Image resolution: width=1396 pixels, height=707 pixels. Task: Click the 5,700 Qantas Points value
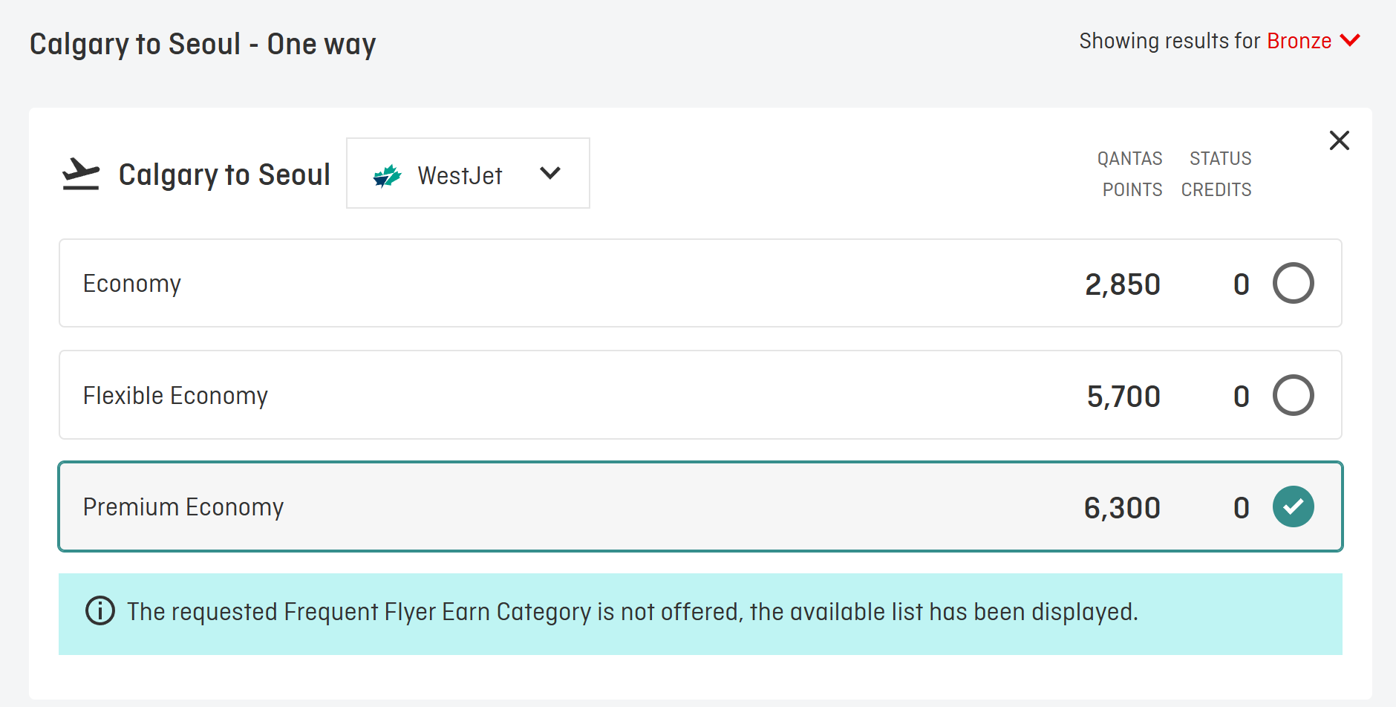click(1123, 397)
